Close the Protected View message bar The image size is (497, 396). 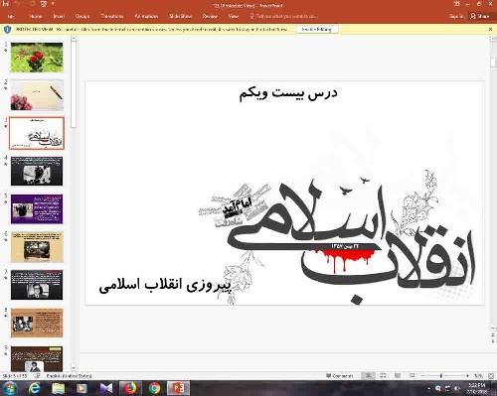(491, 29)
